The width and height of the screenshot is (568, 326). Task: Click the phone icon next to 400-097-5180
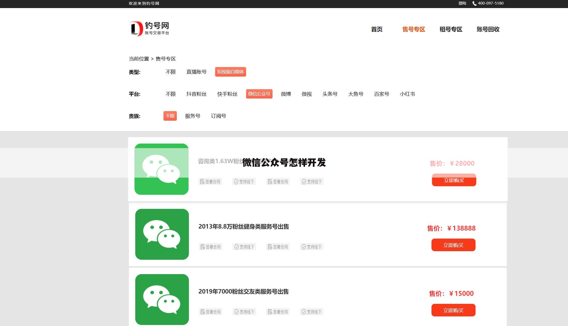(474, 4)
